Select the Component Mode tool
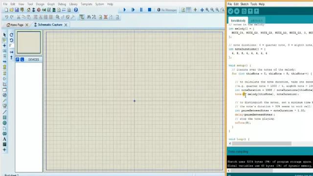313x176 pixels. click(4, 40)
